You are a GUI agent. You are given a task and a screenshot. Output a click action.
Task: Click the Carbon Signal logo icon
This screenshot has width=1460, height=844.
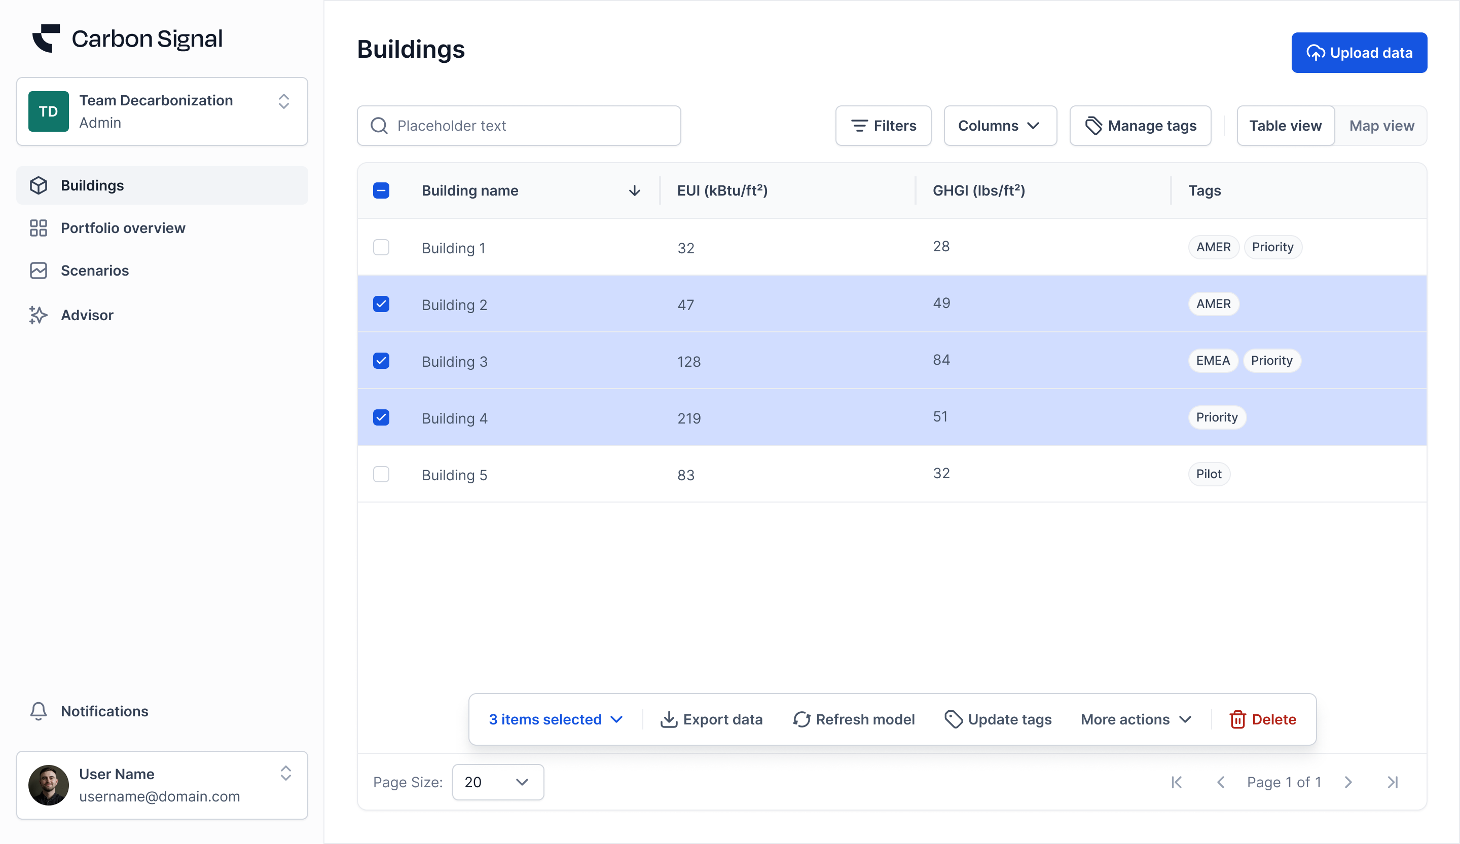(x=46, y=39)
